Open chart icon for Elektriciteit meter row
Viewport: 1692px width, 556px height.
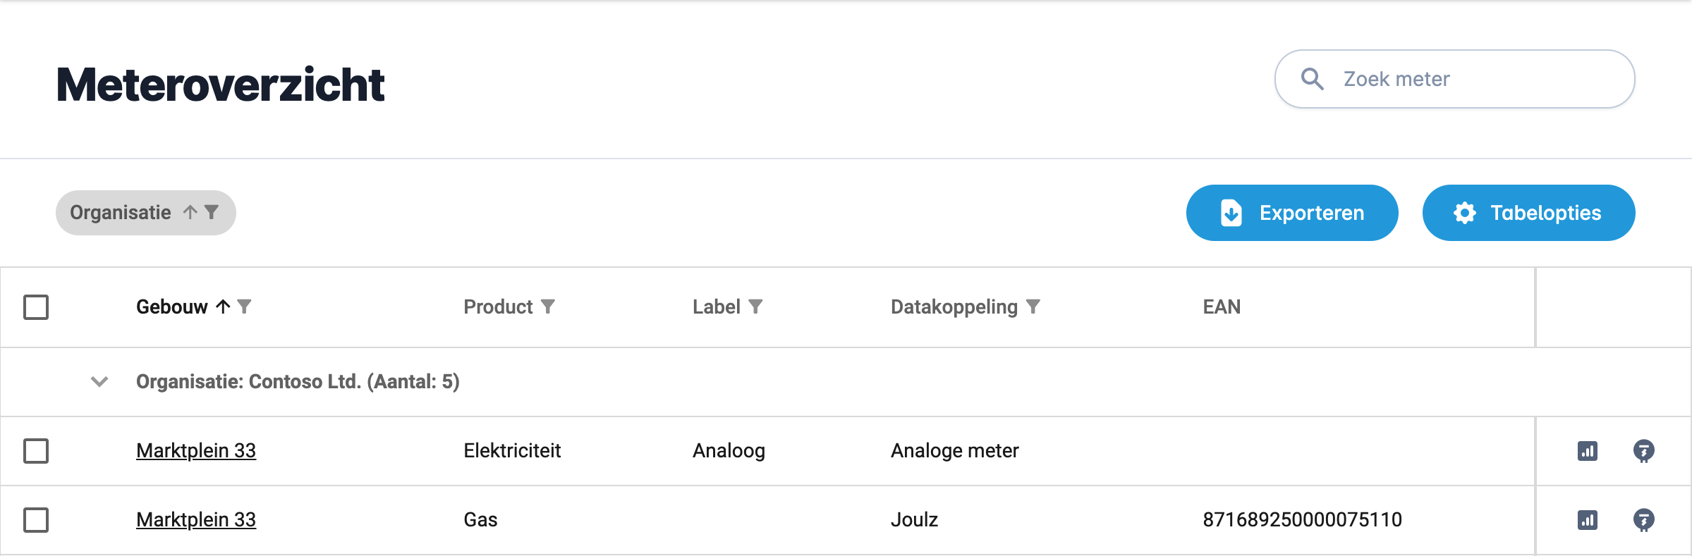1587,451
